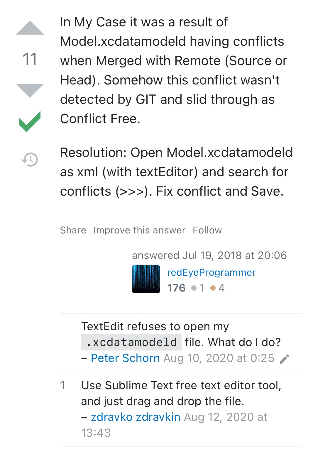Image resolution: width=330 pixels, height=454 pixels.
Task: Follow this answer
Action: tap(207, 230)
